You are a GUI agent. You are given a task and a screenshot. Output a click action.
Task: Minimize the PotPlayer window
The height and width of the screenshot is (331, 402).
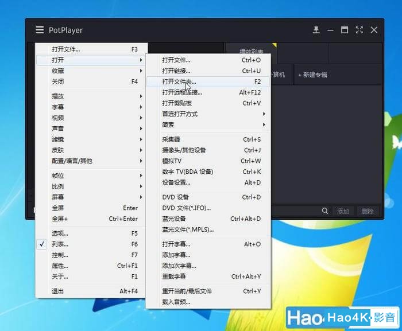[x=330, y=30]
